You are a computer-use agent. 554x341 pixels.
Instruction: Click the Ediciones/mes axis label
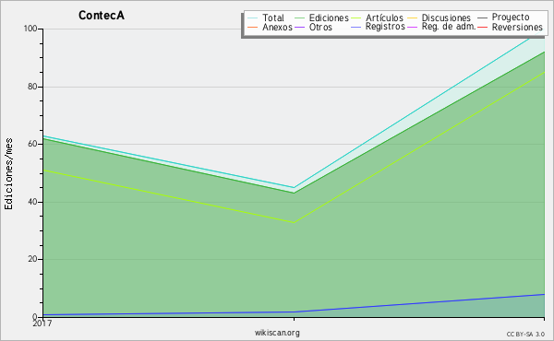pos(8,174)
